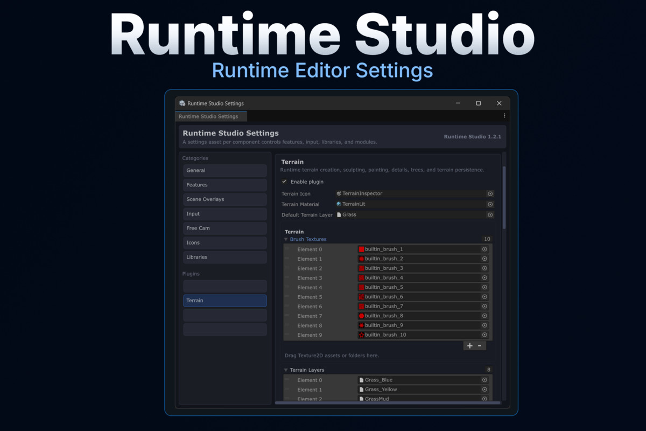Click builtin_brush_1 red square thumbnail
The height and width of the screenshot is (431, 646).
(362, 249)
